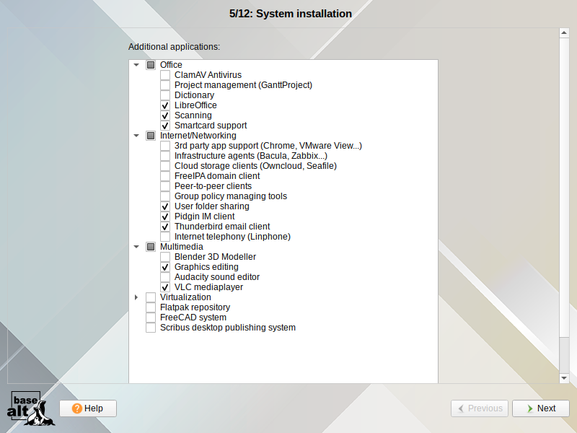Uncheck the VLC mediaplayer checkbox

[165, 287]
